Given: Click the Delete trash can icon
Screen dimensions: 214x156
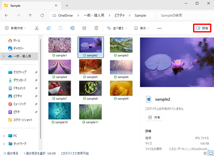Looking at the screenshot, I should [x=96, y=28].
